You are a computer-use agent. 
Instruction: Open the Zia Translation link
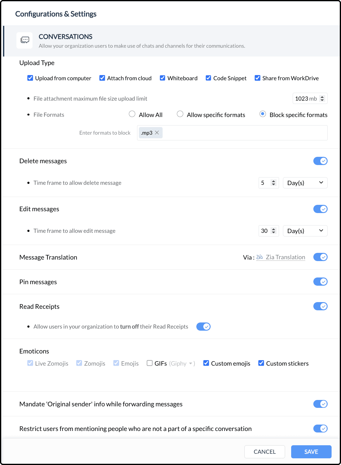click(285, 257)
